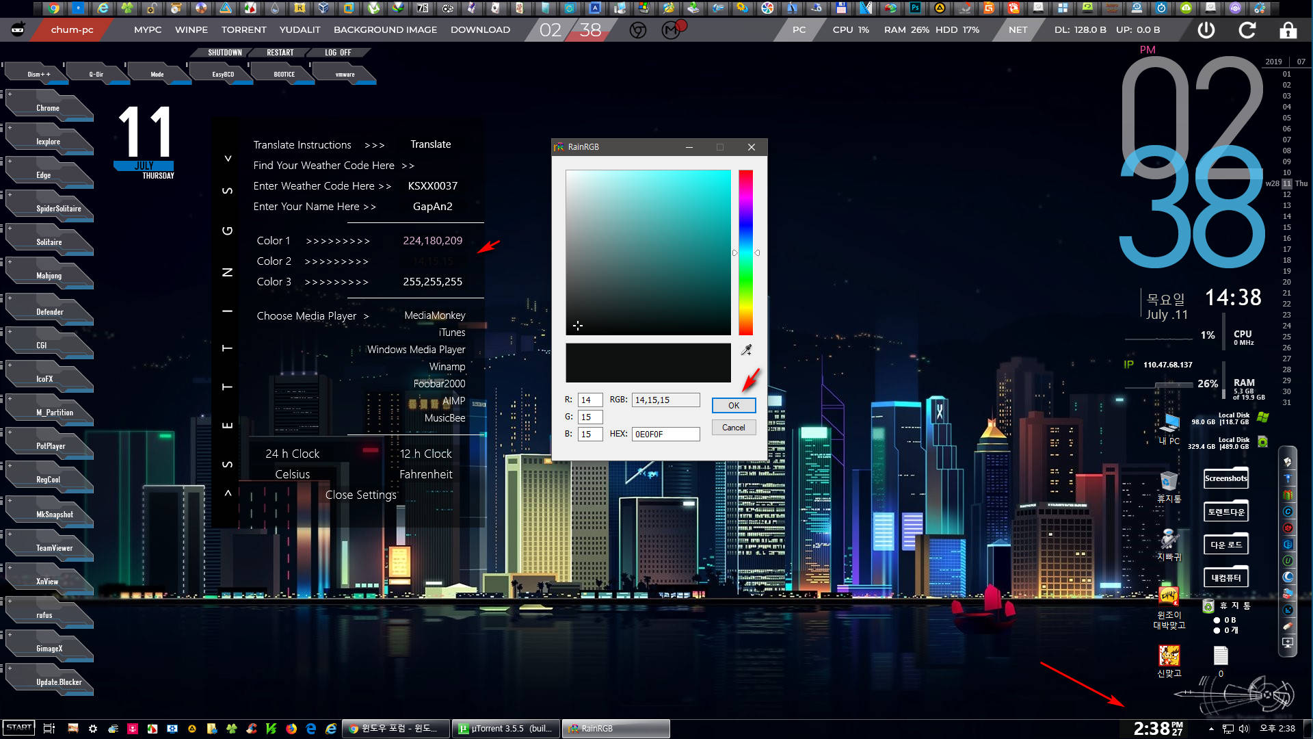The image size is (1313, 739).
Task: Launch EasyBCD shortcut tile
Action: (x=223, y=74)
